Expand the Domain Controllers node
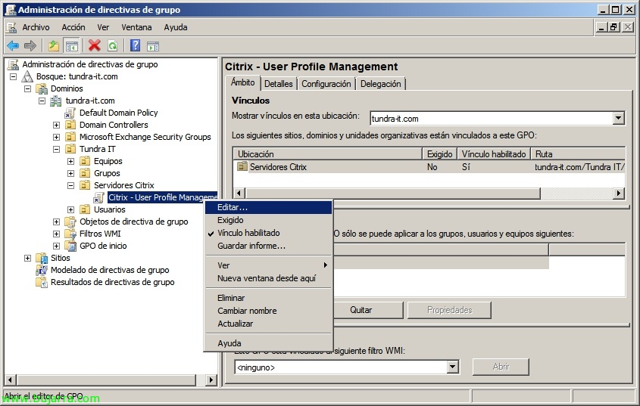Viewport: 640px width, 406px height. [x=56, y=125]
